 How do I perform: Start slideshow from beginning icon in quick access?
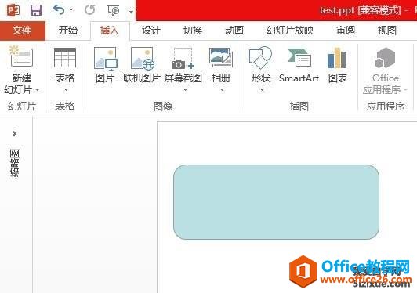click(x=113, y=10)
